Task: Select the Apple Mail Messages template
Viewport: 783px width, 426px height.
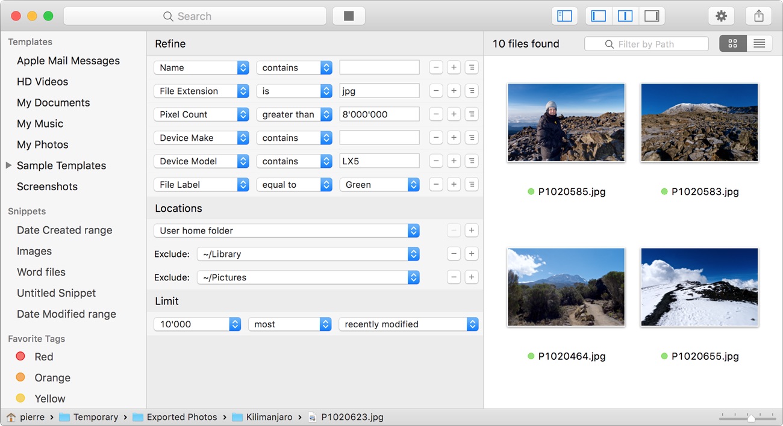Action: coord(68,61)
